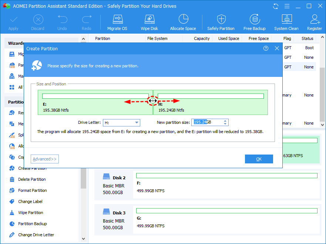326x244 pixels.
Task: Click the Disk 3 drive icon
Action: pyautogui.click(x=106, y=212)
